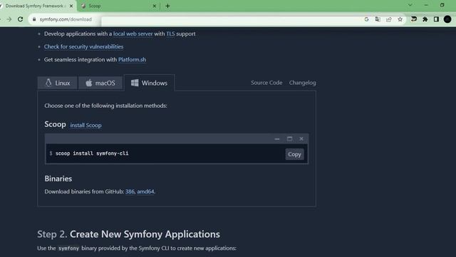The width and height of the screenshot is (456, 257).
Task: Select the Windows install tab
Action: (x=149, y=83)
